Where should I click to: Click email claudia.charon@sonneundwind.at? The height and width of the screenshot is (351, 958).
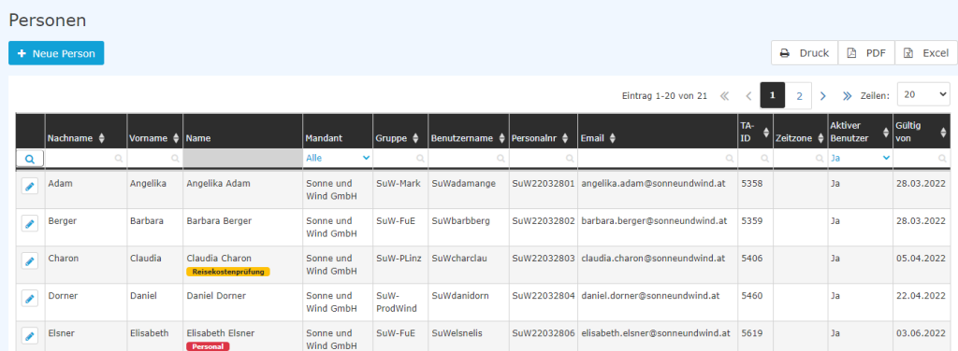(x=653, y=258)
